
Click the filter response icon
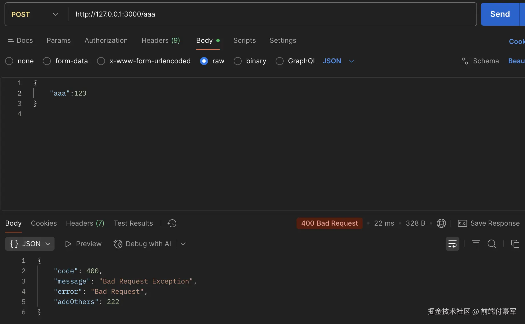pos(476,244)
